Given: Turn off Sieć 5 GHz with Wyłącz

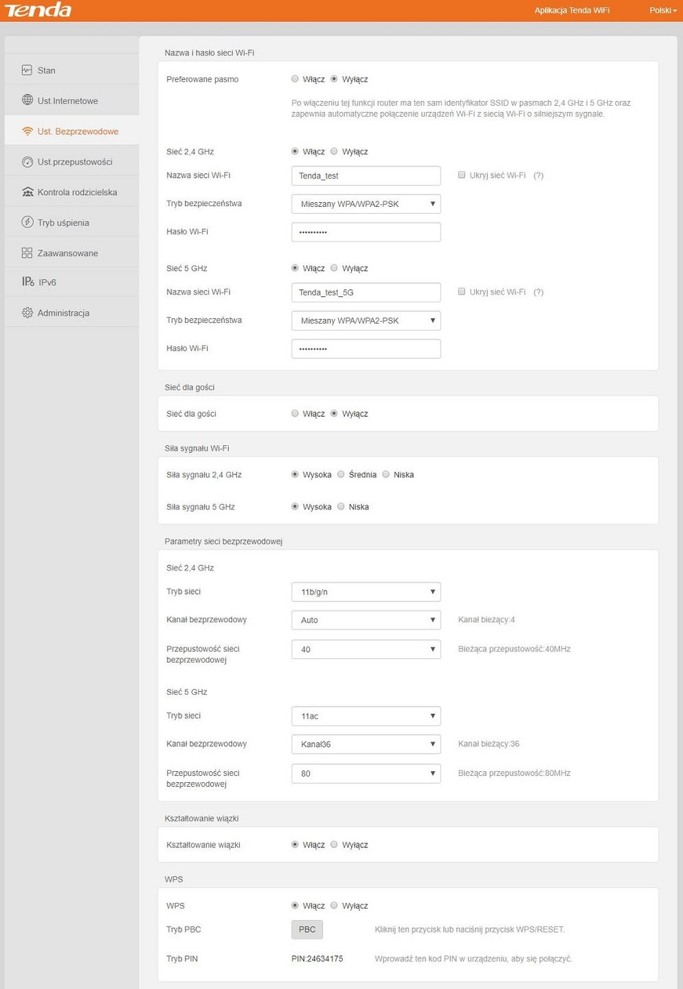Looking at the screenshot, I should 335,268.
